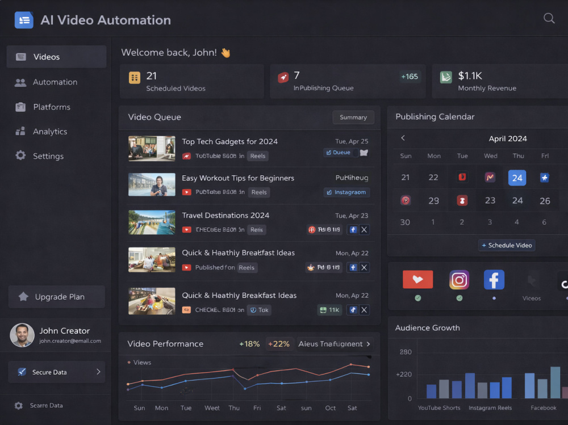Image resolution: width=568 pixels, height=425 pixels.
Task: Expand the Secure Data chevron
Action: 98,372
